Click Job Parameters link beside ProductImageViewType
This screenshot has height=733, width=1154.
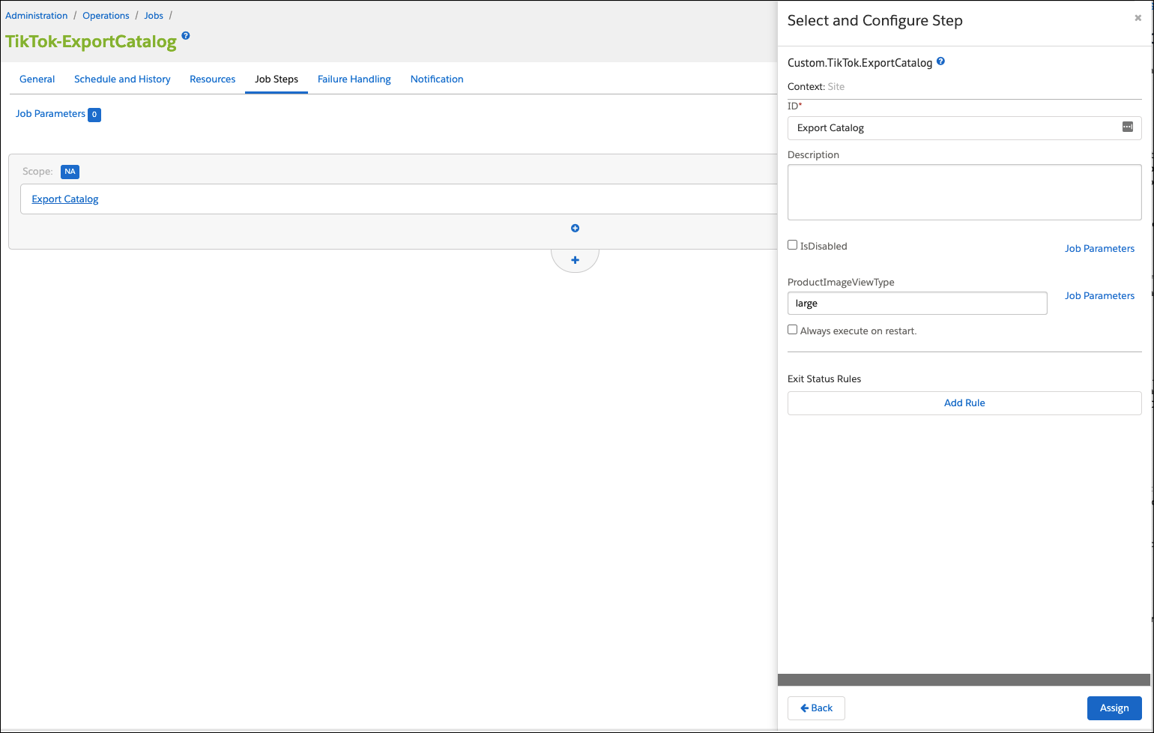[1099, 296]
